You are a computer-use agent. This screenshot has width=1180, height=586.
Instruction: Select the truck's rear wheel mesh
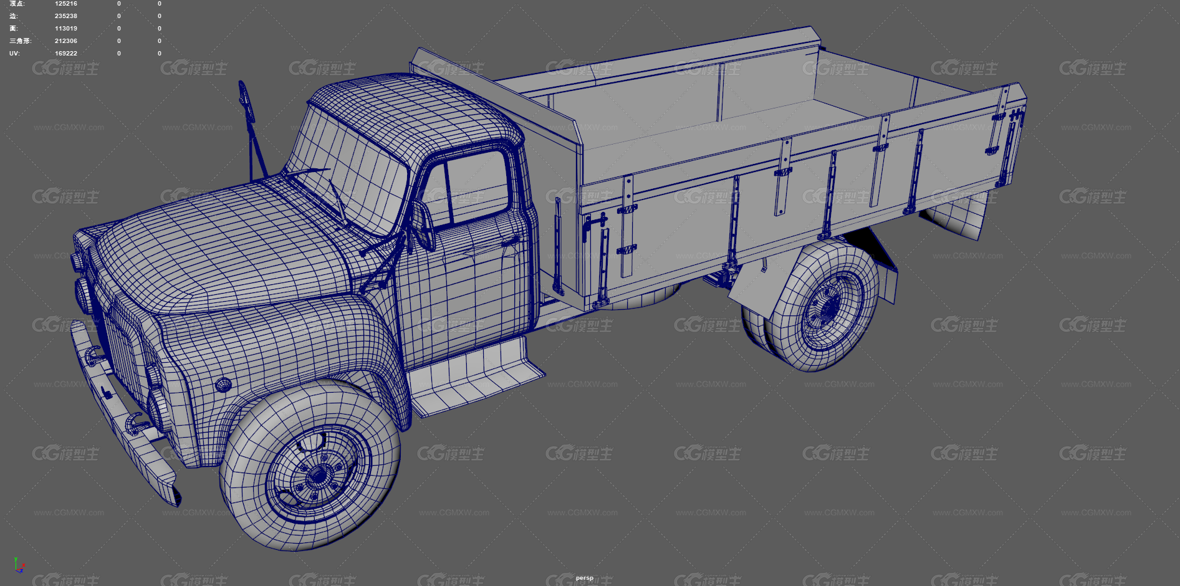[822, 307]
